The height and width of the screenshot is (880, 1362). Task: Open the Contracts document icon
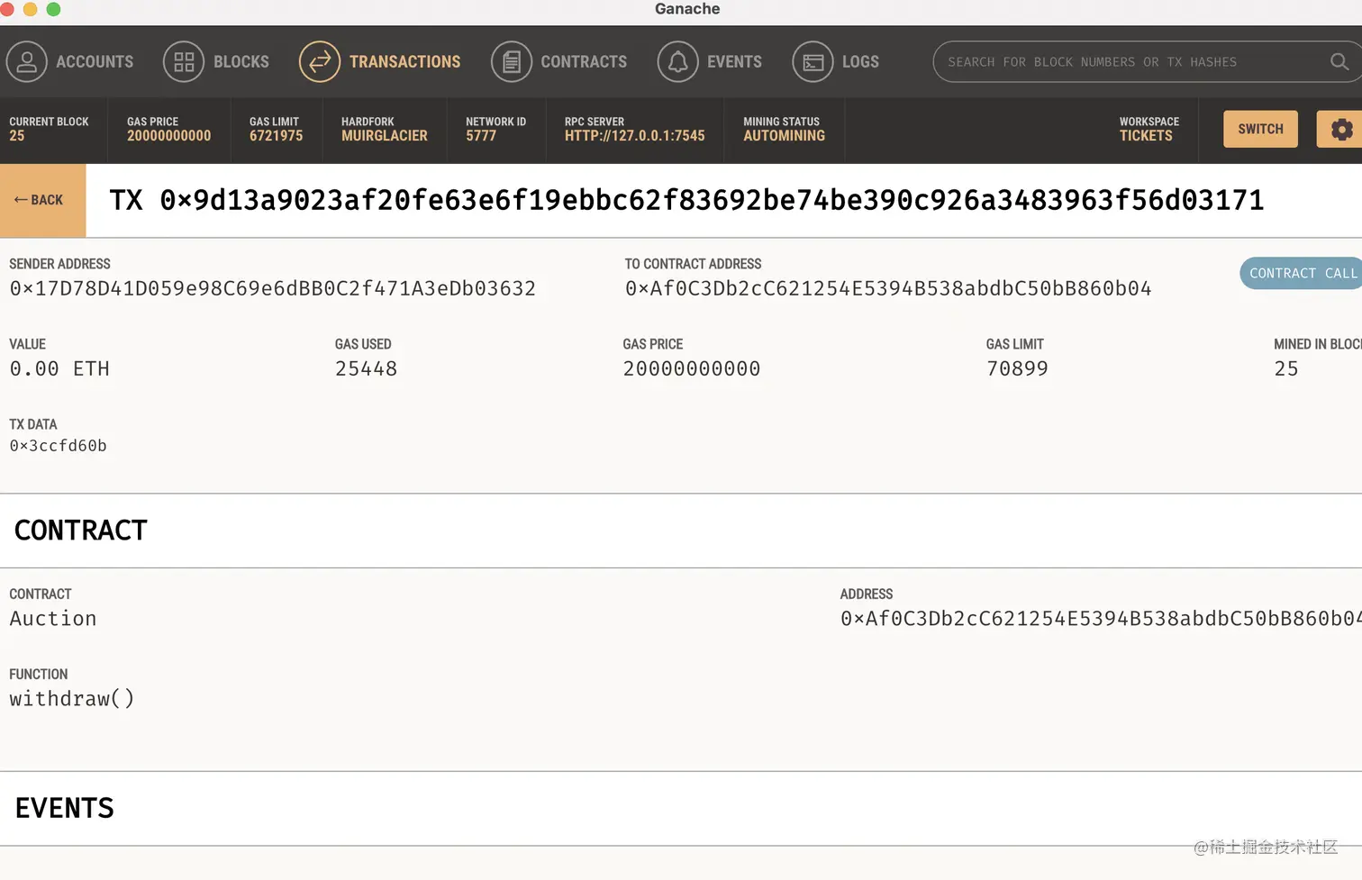(512, 62)
